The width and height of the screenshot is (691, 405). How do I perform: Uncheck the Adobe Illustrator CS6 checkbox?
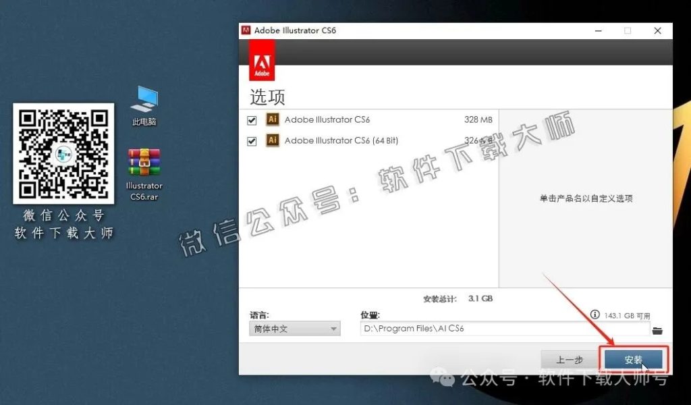(252, 119)
